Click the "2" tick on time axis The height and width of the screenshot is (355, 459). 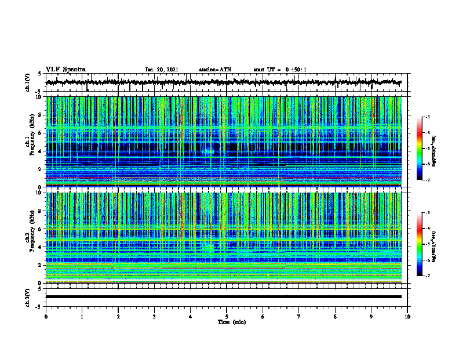(x=118, y=317)
